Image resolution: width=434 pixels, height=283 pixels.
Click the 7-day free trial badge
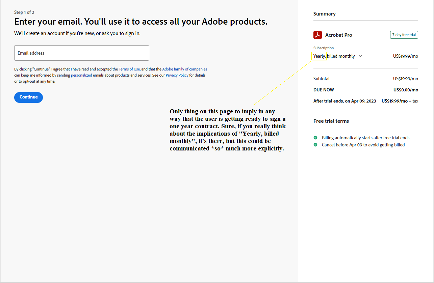(404, 34)
